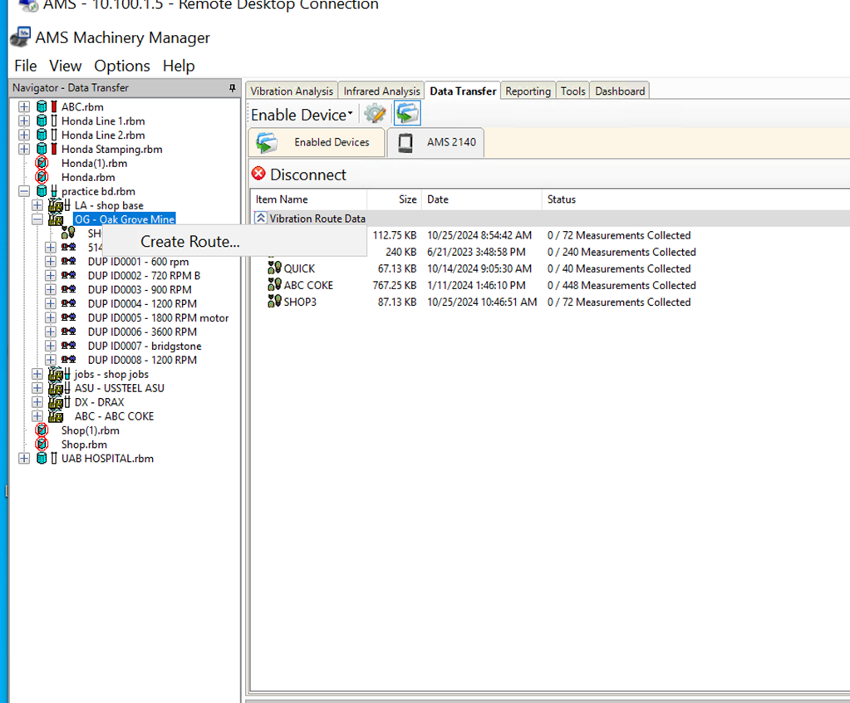Select the AMS 2140 device tab
This screenshot has height=703, width=850.
[x=436, y=142]
